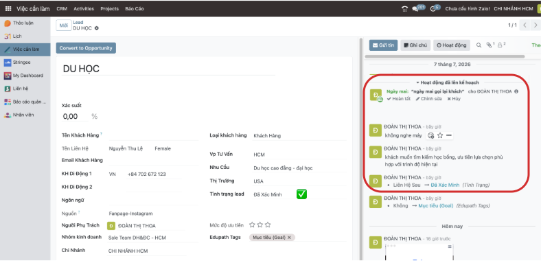Click the Lead breadcrumb link
Screen dimensions: 541x261
click(x=78, y=23)
